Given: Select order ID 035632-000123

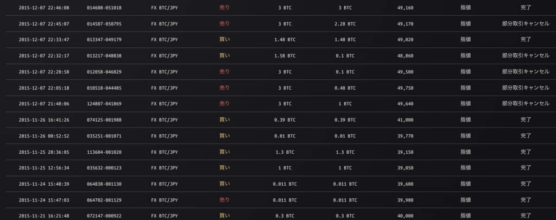Looking at the screenshot, I should click(x=104, y=168).
